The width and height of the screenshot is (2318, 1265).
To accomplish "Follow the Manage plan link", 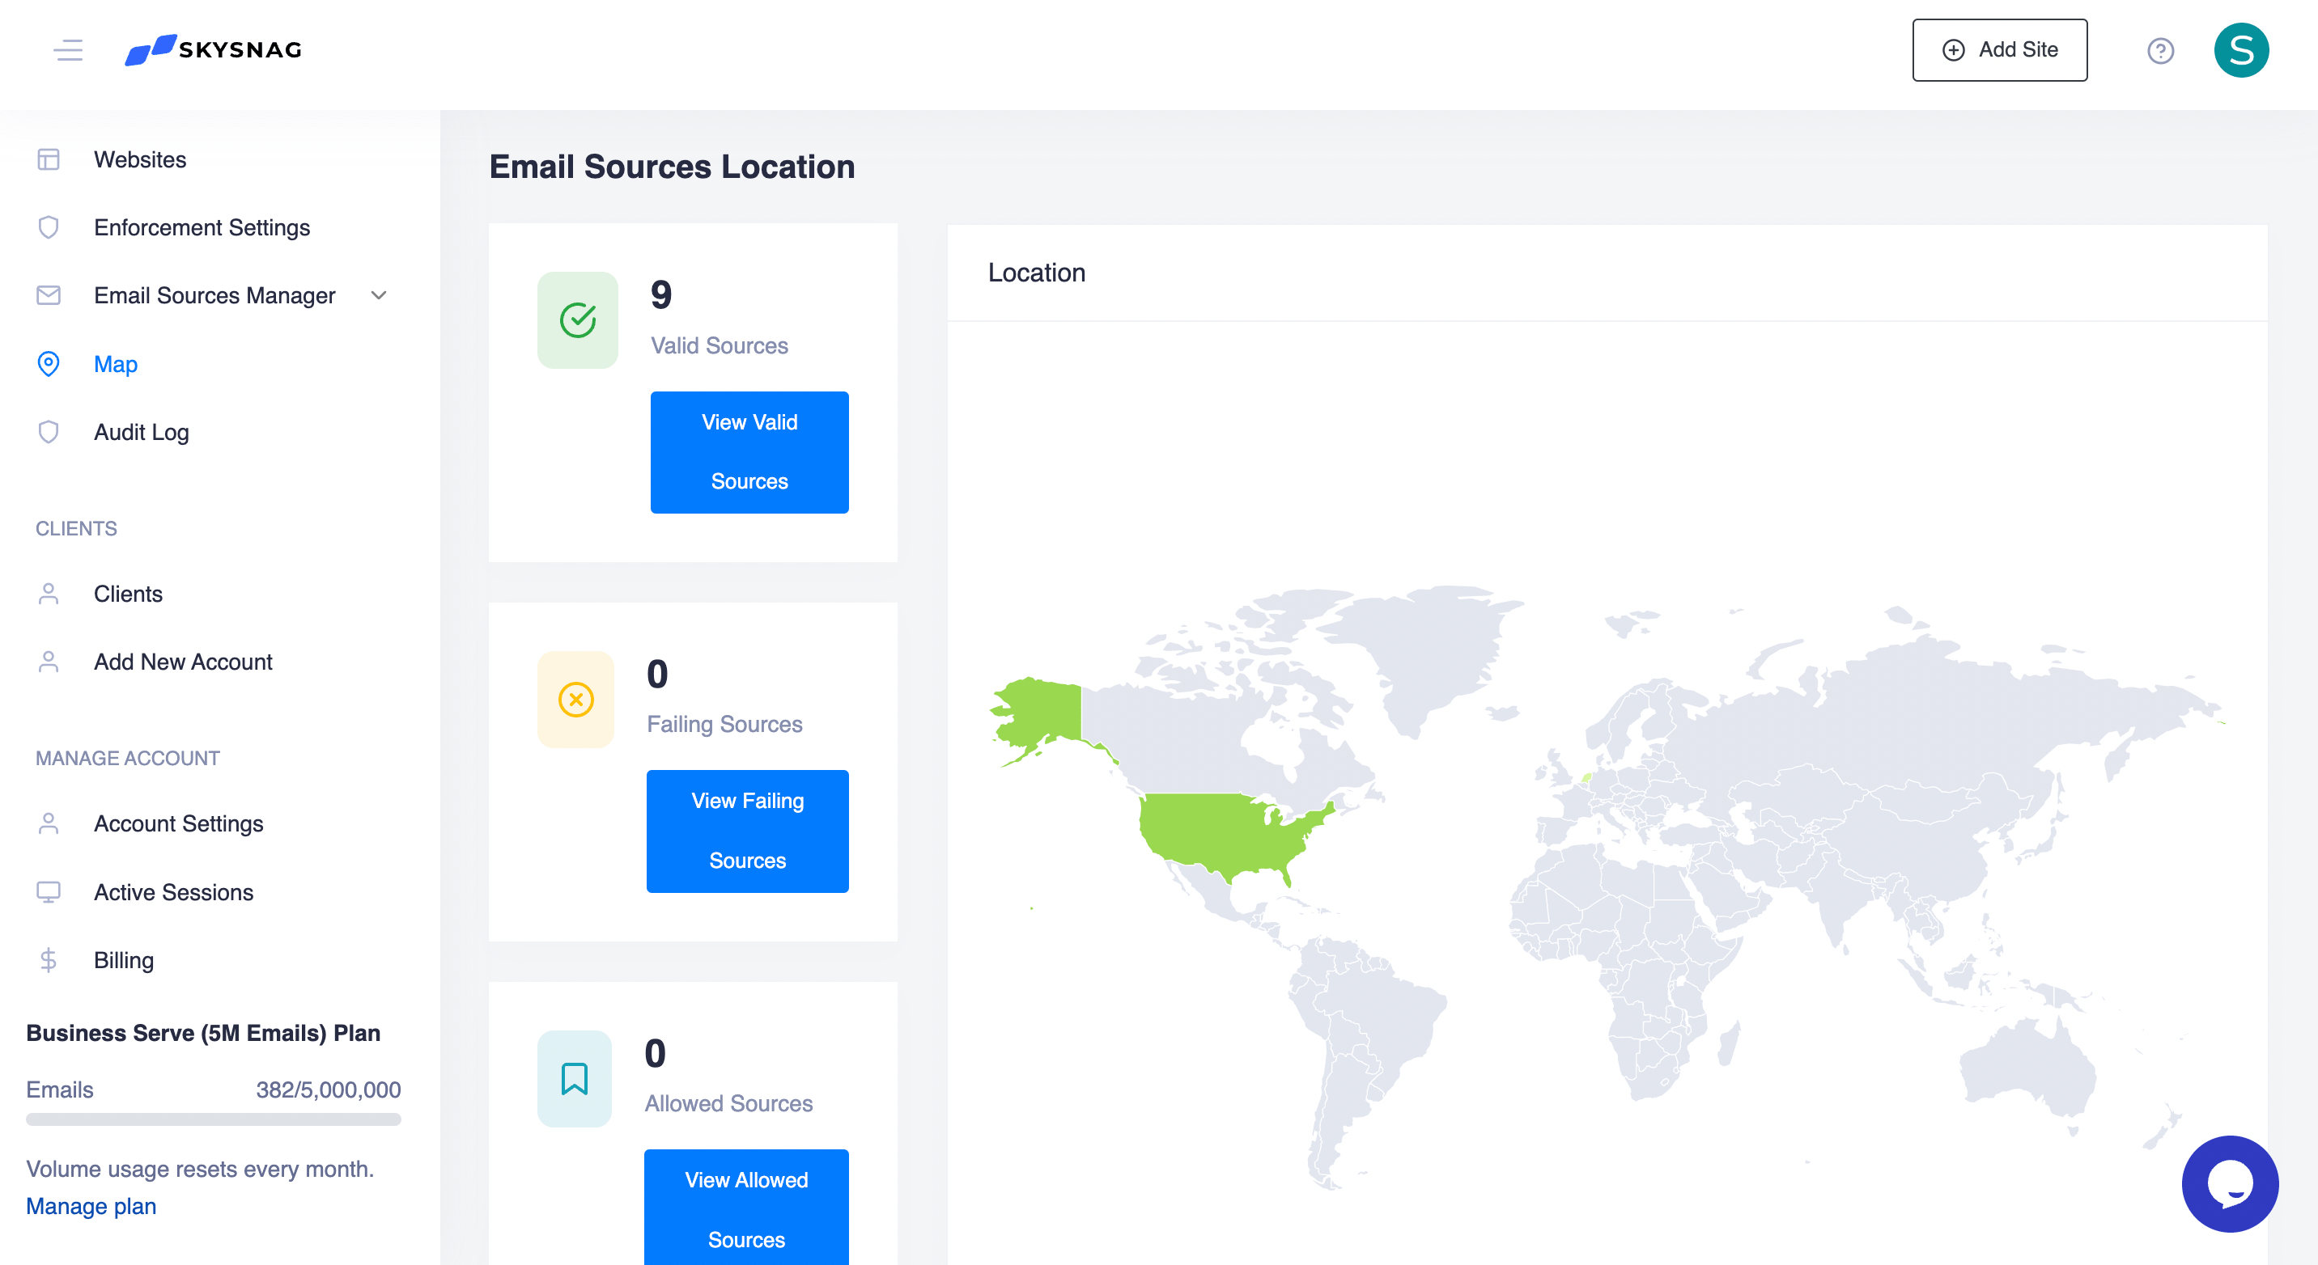I will [x=91, y=1206].
